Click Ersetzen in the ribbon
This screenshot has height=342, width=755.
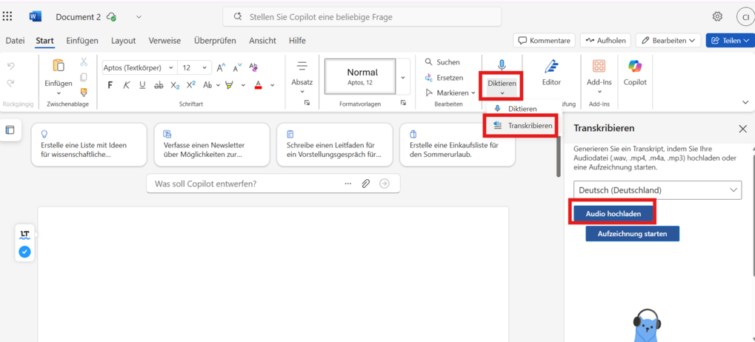coord(444,78)
